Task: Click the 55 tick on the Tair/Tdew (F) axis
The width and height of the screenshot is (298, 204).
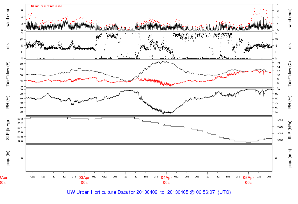Action: [x=21, y=70]
